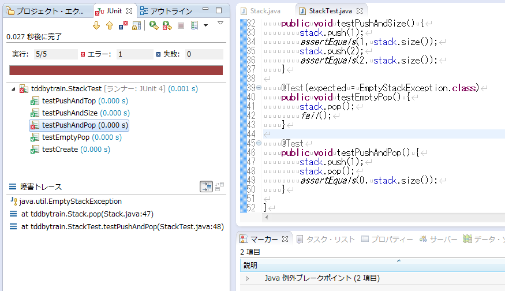Click testCreate passed status icon
This screenshot has width=505, height=291.
pyautogui.click(x=35, y=150)
